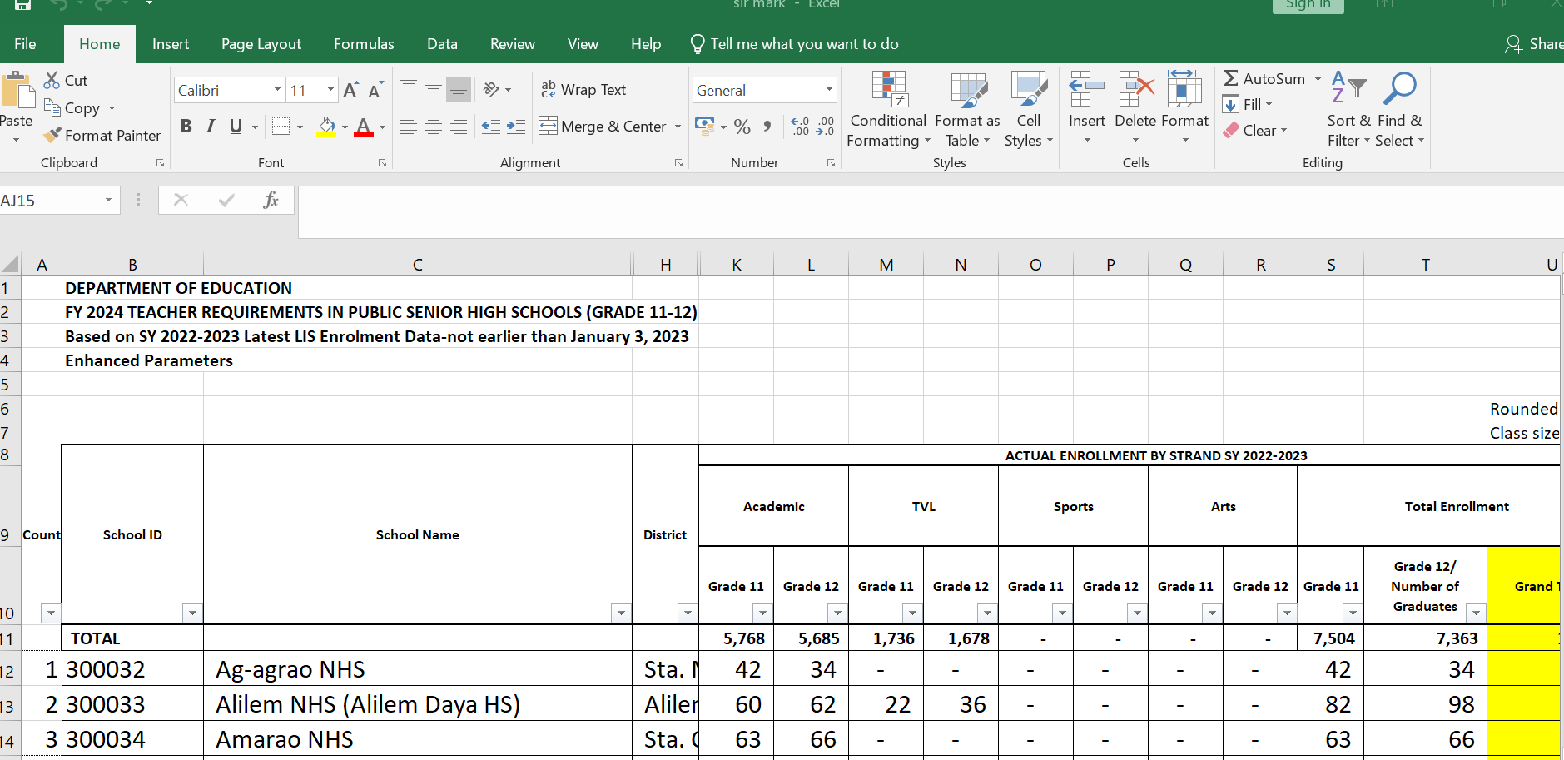
Task: Click Delete cells icon
Action: coord(1136,89)
